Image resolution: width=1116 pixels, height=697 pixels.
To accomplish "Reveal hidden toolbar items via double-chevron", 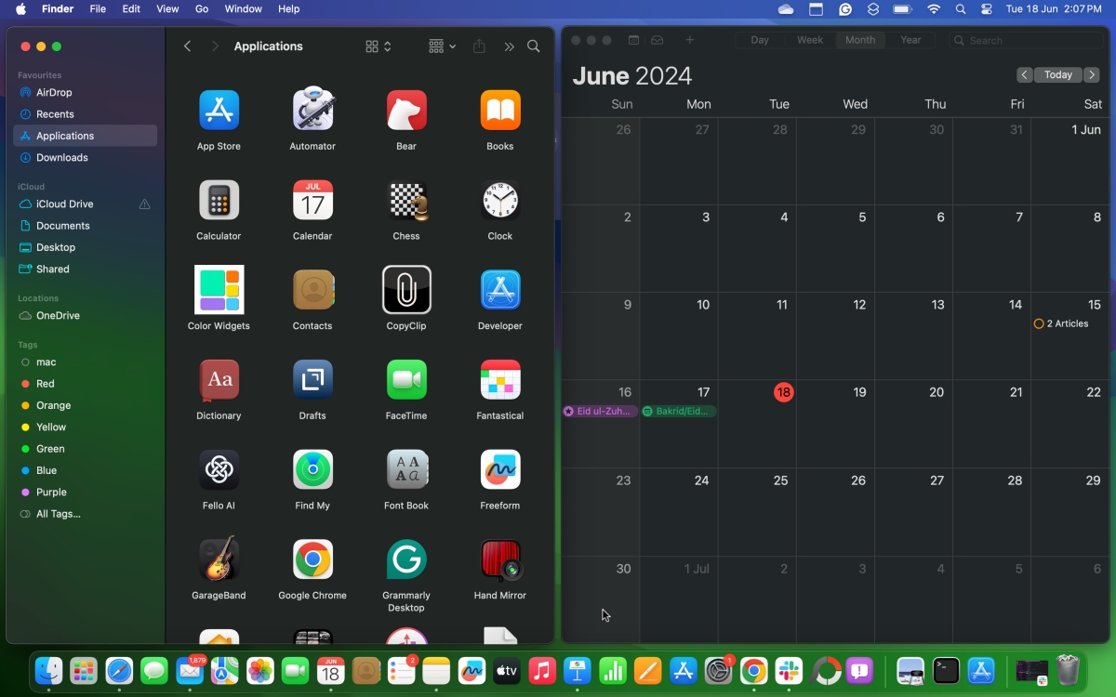I will coord(509,46).
